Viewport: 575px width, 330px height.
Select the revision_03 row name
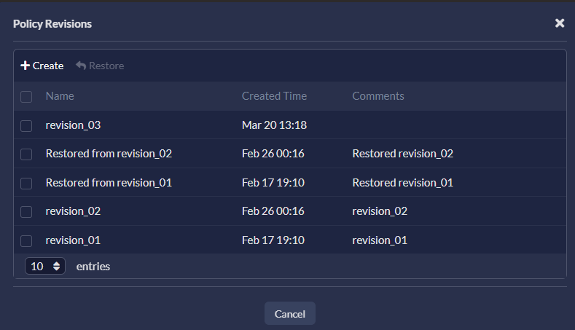73,125
